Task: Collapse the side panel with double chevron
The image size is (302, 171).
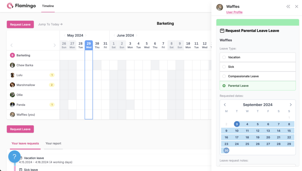Action: (x=288, y=6)
